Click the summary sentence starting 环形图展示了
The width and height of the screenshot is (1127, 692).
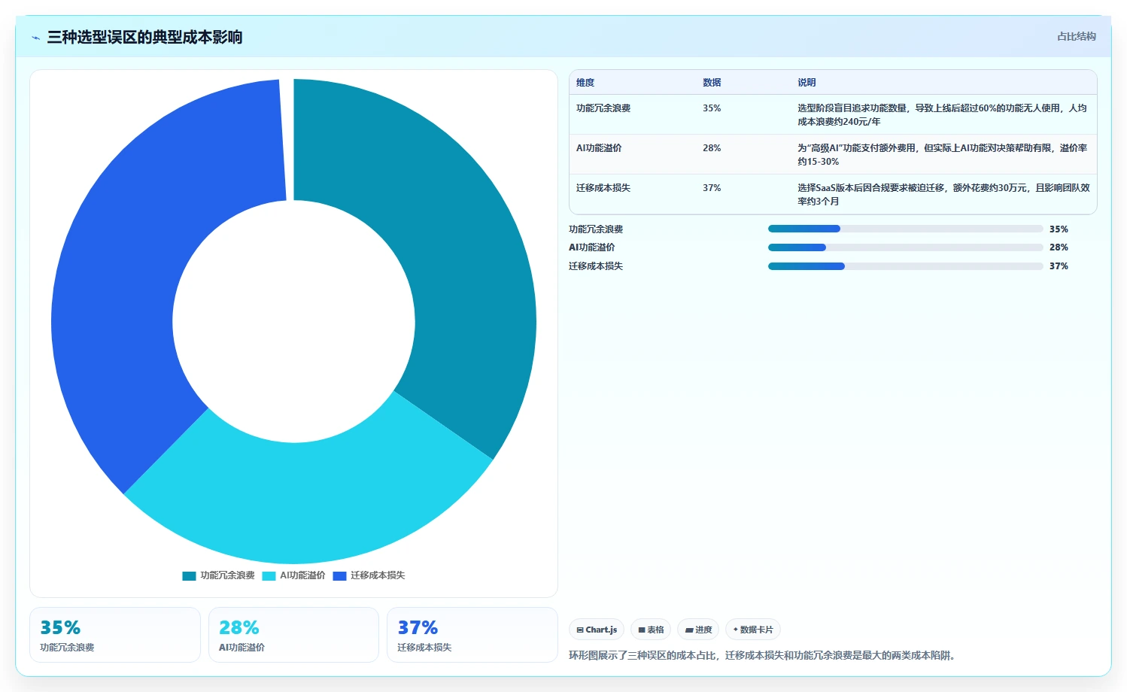764,656
